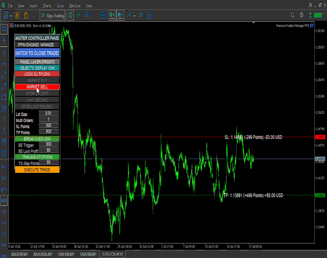Open the search magnifier at top right
This screenshot has width=327, height=258.
pos(293,15)
